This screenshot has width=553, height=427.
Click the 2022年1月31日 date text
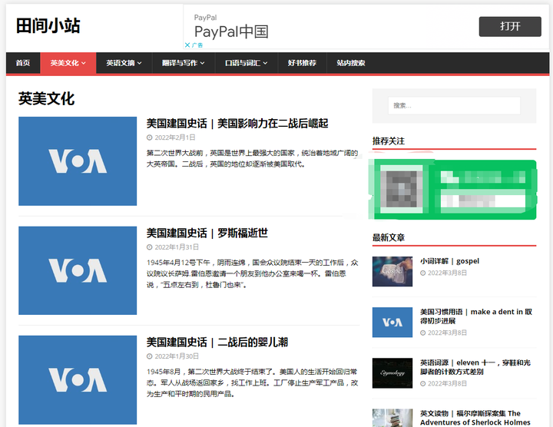coord(177,247)
